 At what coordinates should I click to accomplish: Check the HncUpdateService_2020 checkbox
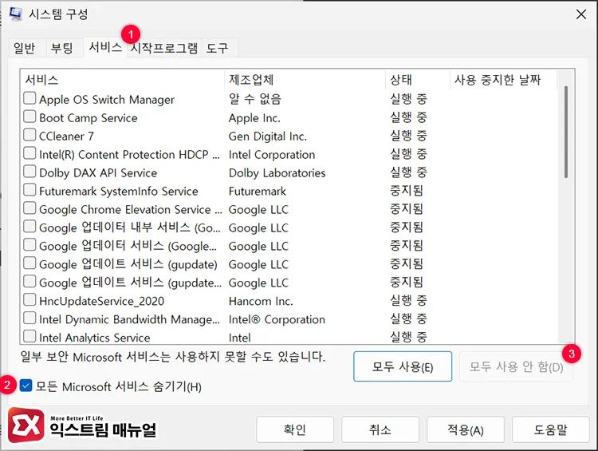(x=30, y=300)
